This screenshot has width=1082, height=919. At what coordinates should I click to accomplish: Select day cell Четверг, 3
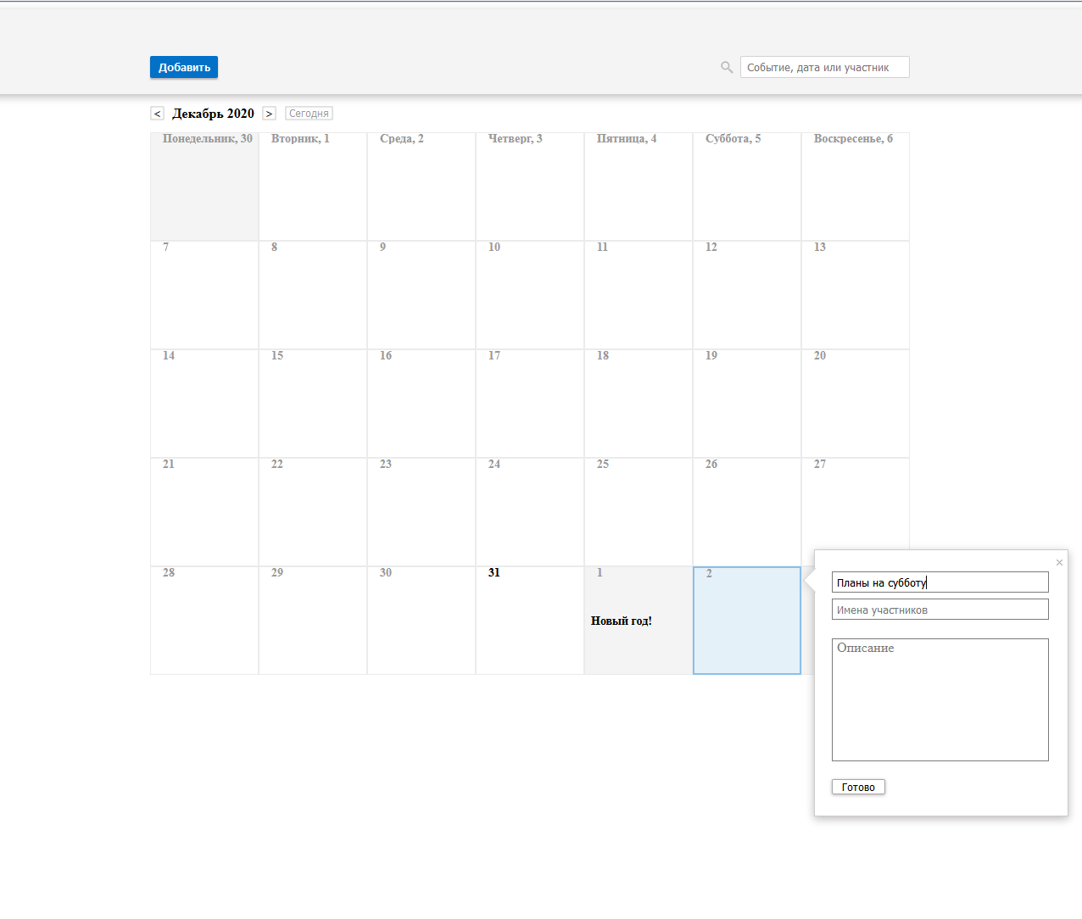click(x=530, y=187)
